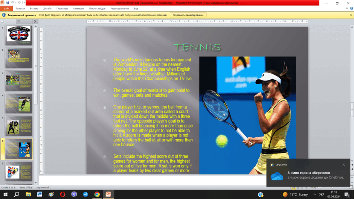Click the horizontal ruler above the slide
Viewport: 354px width, 199px height.
click(197, 21)
